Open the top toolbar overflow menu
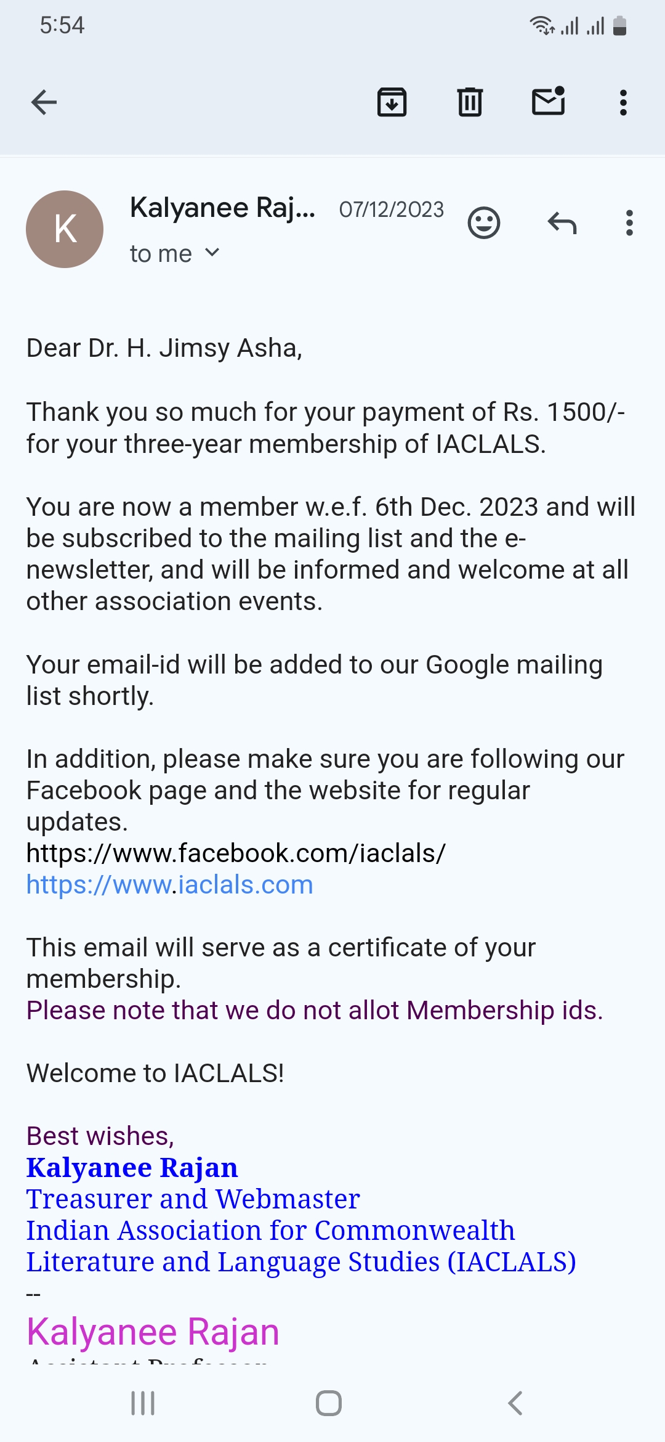The height and width of the screenshot is (1442, 665). click(x=623, y=102)
